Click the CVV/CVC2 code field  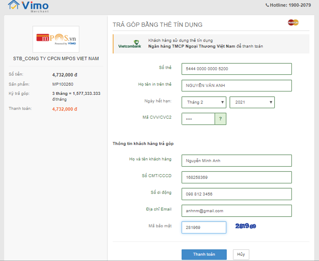198,119
